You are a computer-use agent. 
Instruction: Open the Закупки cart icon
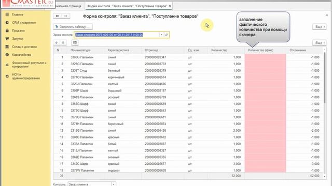7,39
